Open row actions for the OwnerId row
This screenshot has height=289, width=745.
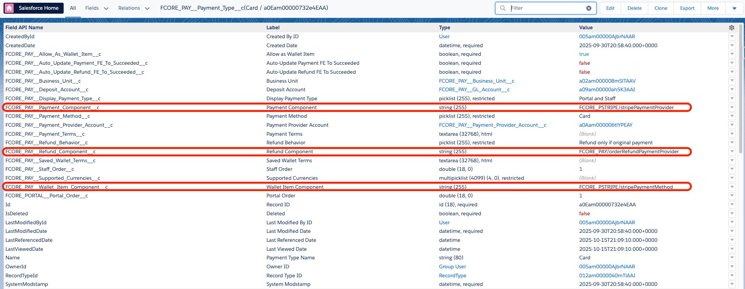(x=732, y=267)
